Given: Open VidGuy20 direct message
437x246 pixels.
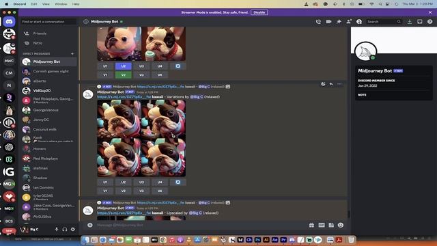Looking at the screenshot, I should click(48, 91).
